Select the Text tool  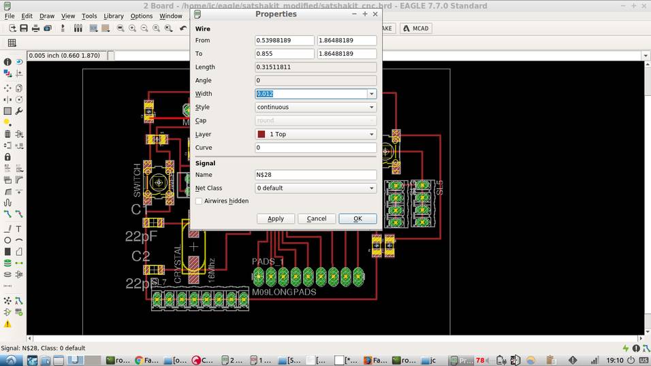coord(19,229)
